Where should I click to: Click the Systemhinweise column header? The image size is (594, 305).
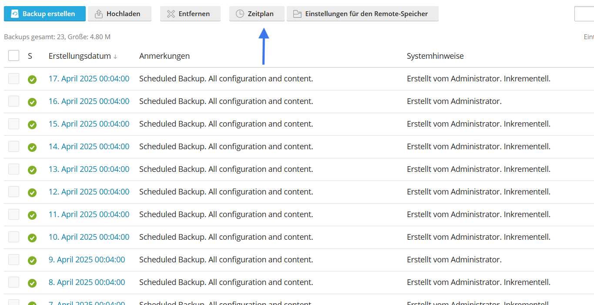tap(435, 56)
